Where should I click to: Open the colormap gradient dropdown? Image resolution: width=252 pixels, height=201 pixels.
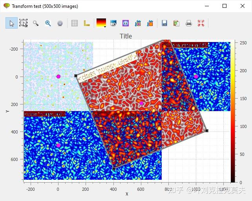click(101, 23)
